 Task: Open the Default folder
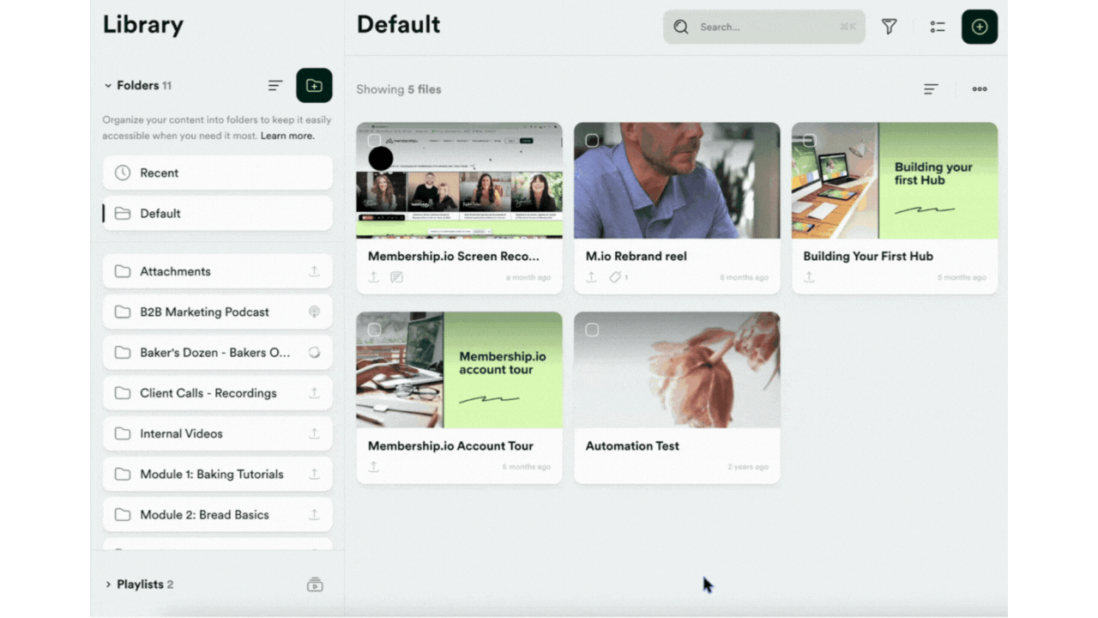point(218,213)
